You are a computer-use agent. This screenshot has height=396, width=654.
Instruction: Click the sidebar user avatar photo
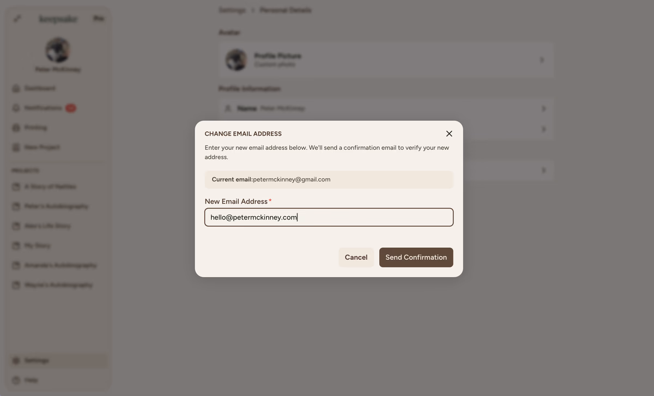(58, 50)
